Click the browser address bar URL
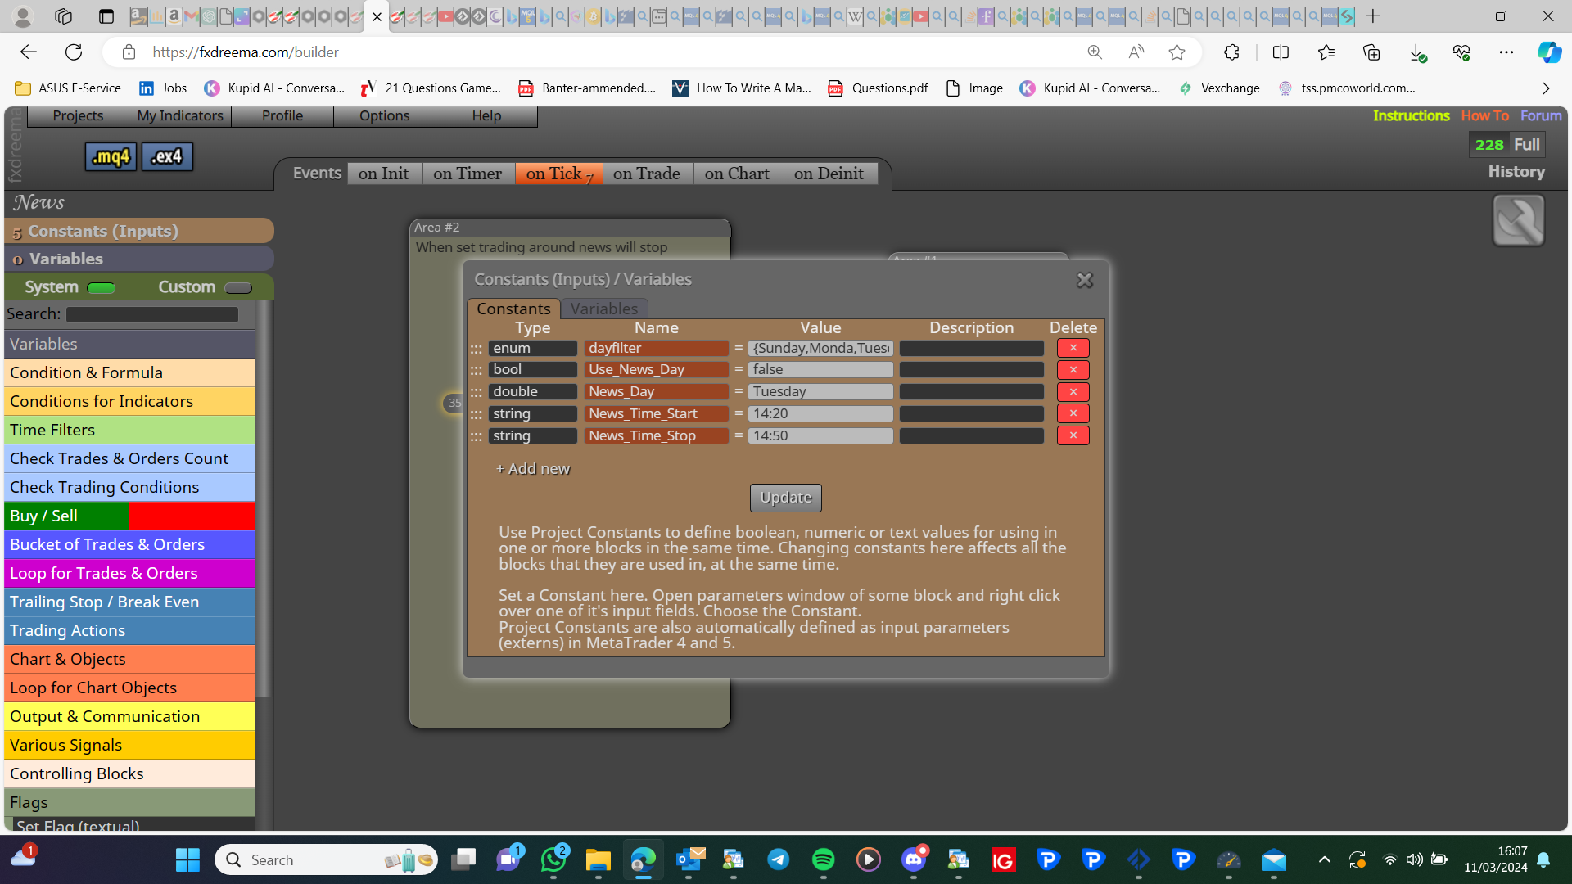 [x=246, y=52]
